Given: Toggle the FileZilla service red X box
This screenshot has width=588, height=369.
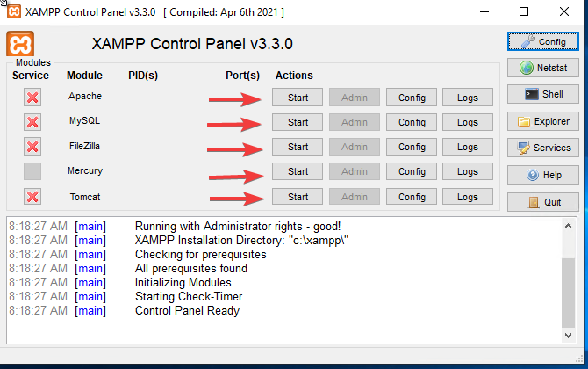Looking at the screenshot, I should pyautogui.click(x=32, y=147).
